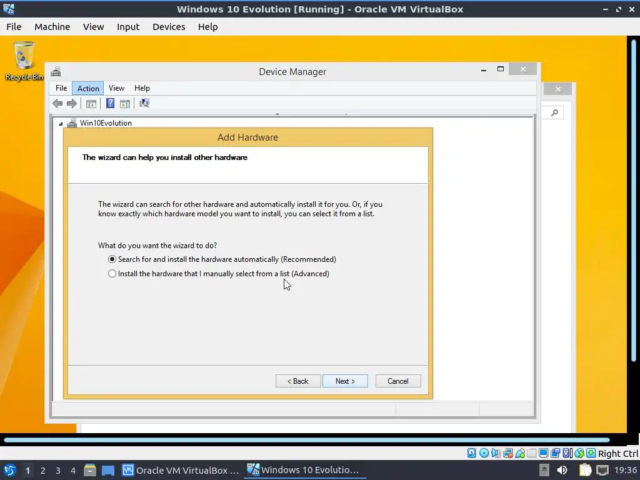Click the Next button in wizard

point(345,381)
